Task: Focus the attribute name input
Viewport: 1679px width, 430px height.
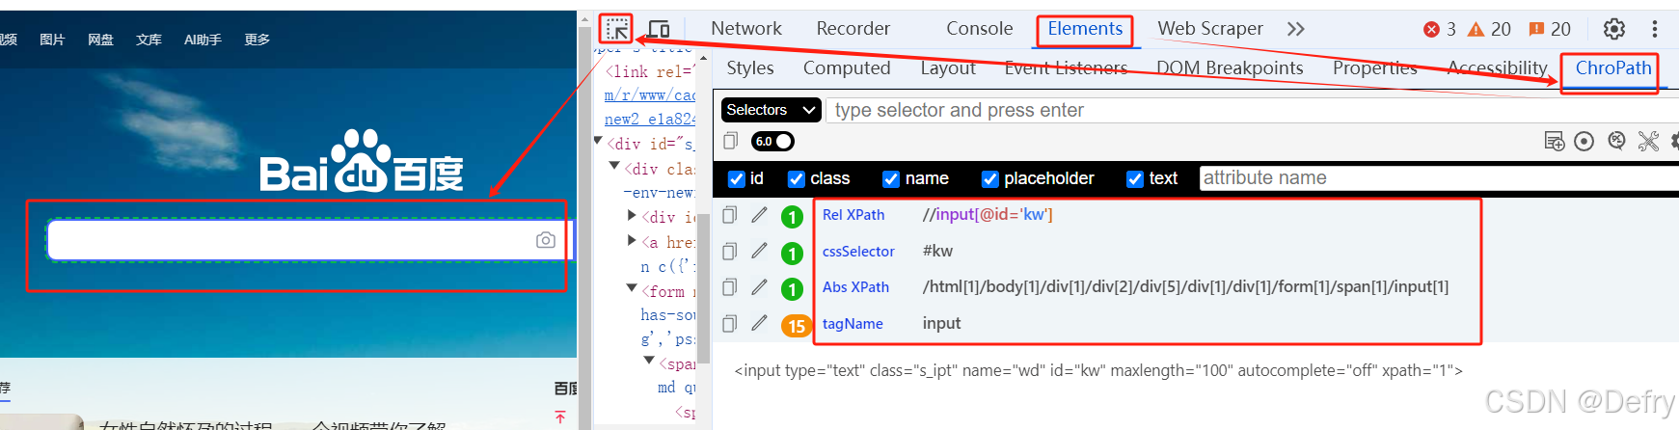Action: coord(1439,178)
